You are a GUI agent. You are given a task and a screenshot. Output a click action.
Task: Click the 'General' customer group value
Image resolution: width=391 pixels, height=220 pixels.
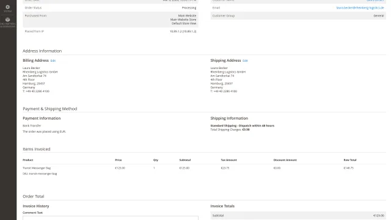(379, 16)
